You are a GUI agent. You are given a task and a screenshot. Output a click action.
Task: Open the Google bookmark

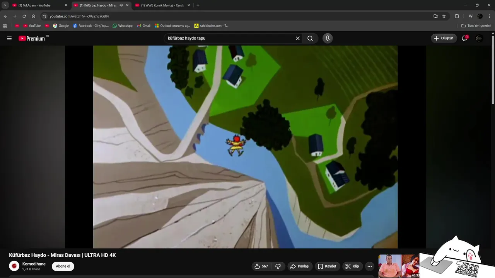point(61,26)
